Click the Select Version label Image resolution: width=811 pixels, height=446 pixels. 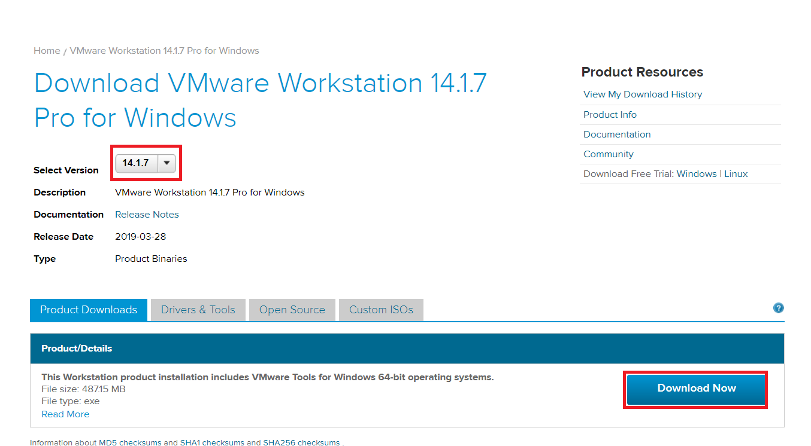pyautogui.click(x=66, y=170)
